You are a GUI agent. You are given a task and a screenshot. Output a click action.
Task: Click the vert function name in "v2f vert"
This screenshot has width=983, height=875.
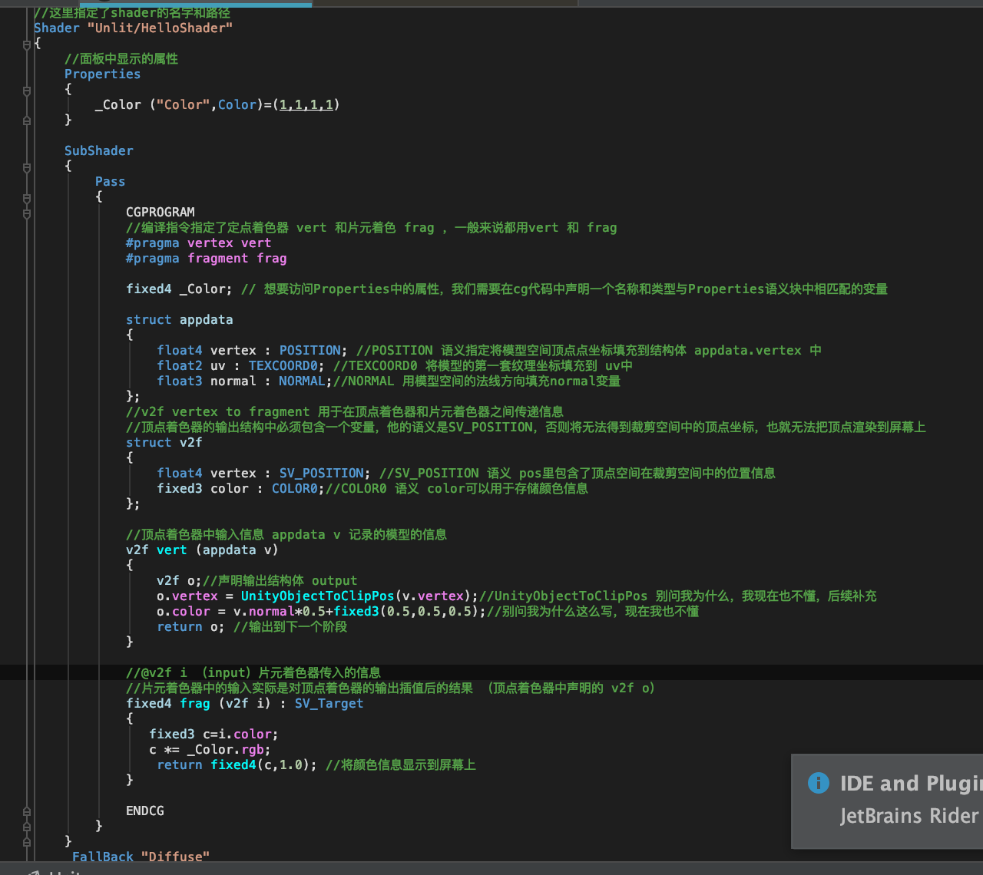[x=171, y=550]
